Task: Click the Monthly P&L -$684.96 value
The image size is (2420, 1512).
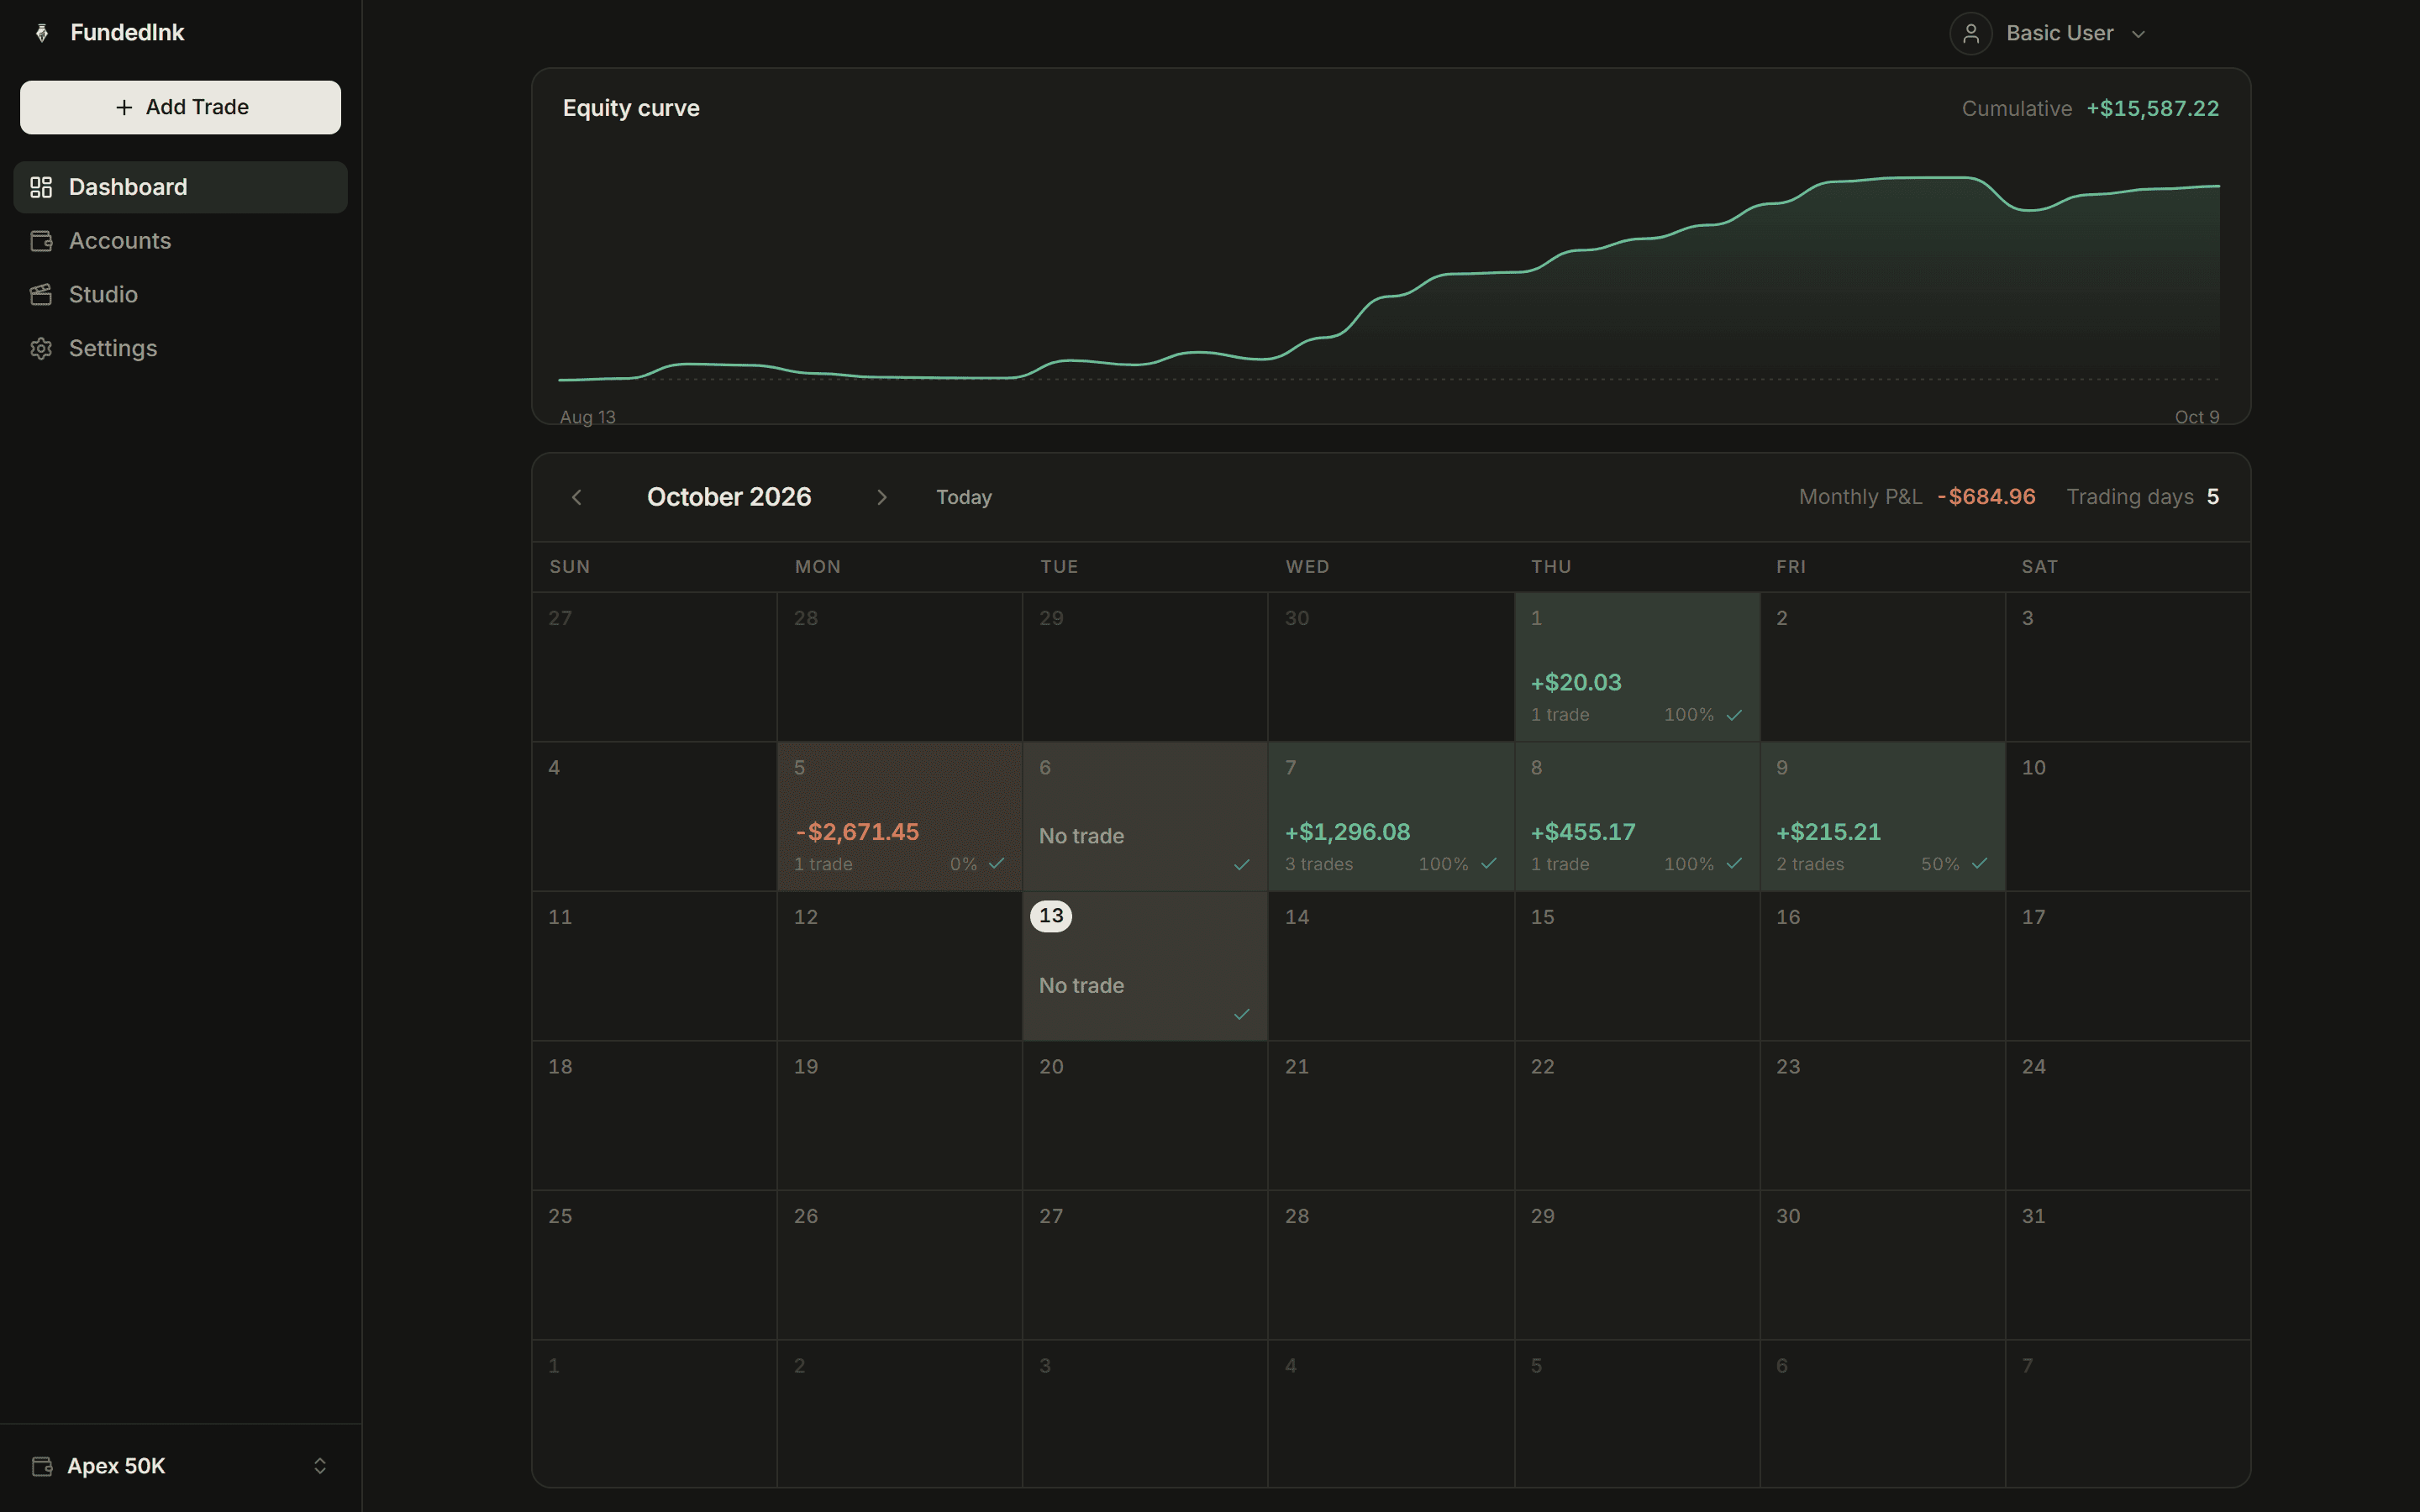Action: coord(1986,497)
